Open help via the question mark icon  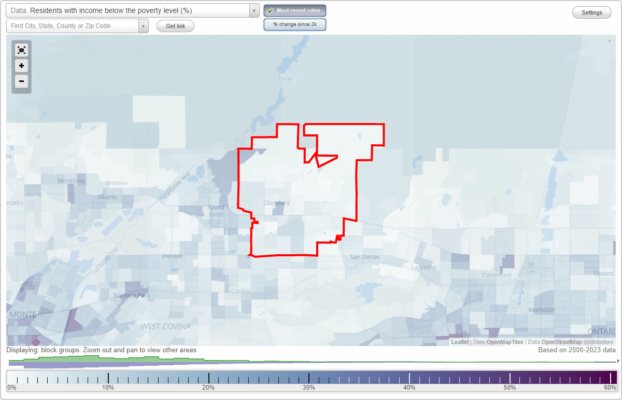pos(617,362)
